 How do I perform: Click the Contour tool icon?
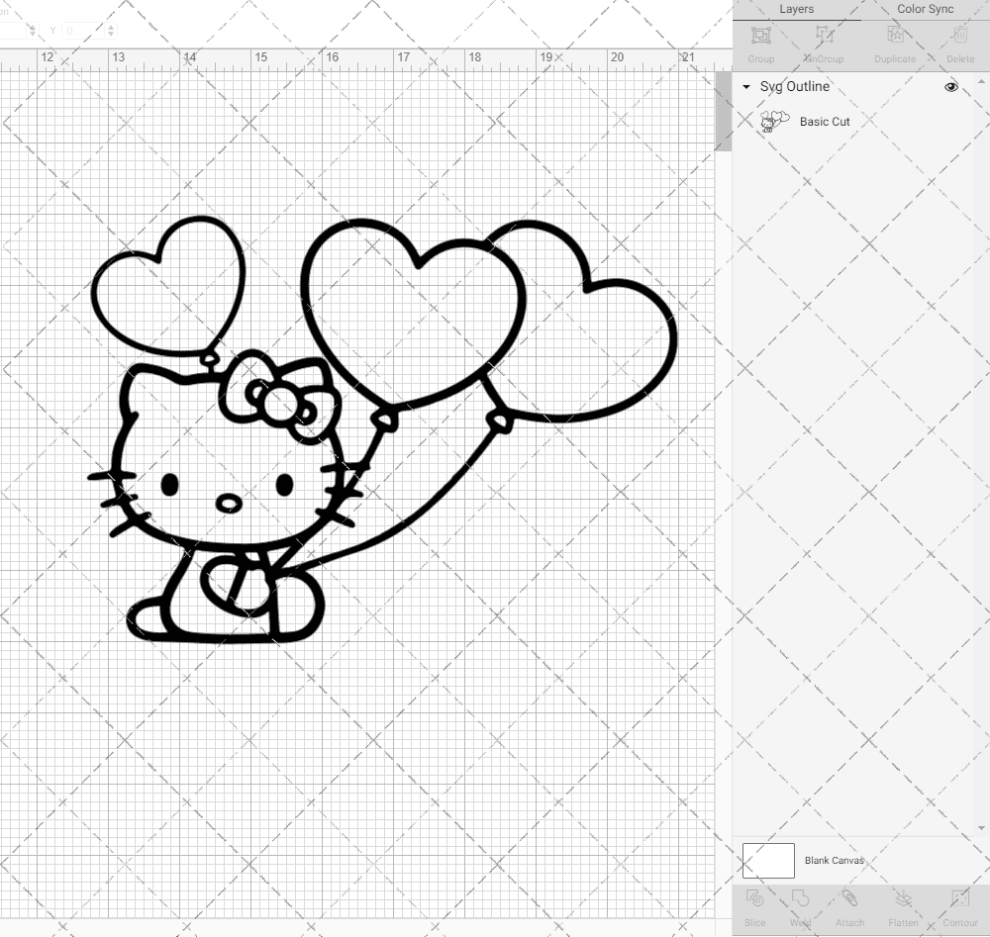[x=959, y=898]
